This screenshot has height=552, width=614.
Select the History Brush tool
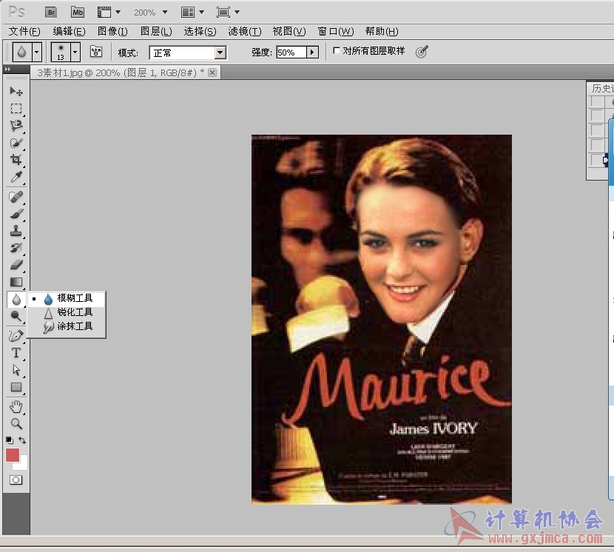[16, 248]
